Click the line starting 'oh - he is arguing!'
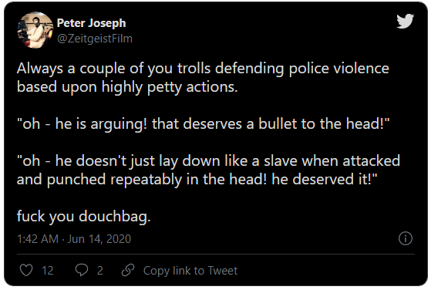The width and height of the screenshot is (431, 290). click(x=204, y=123)
